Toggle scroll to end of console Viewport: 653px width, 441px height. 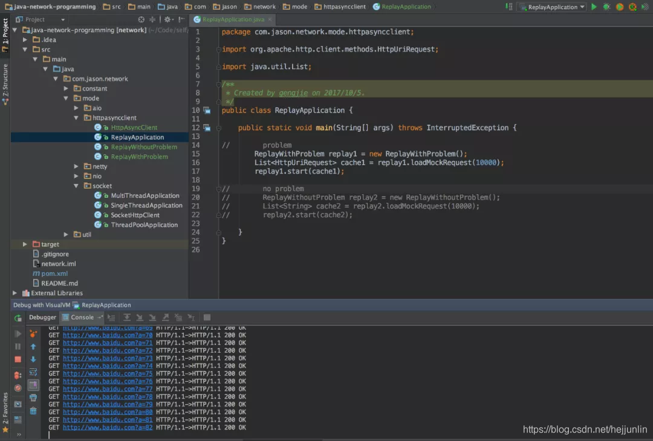[33, 385]
